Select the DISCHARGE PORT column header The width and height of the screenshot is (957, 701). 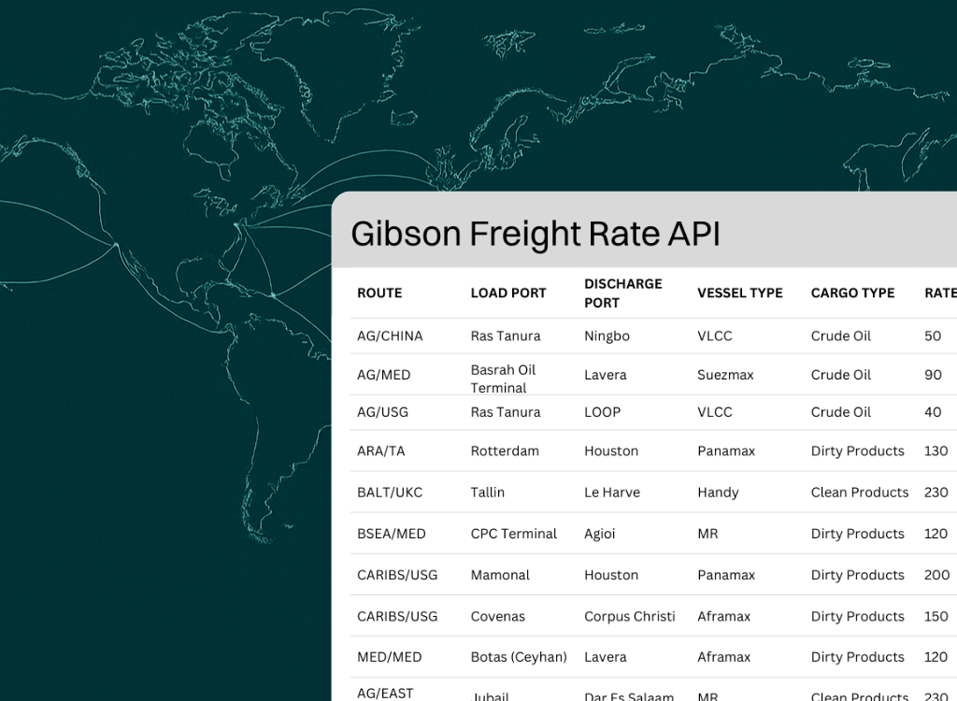[x=622, y=293]
